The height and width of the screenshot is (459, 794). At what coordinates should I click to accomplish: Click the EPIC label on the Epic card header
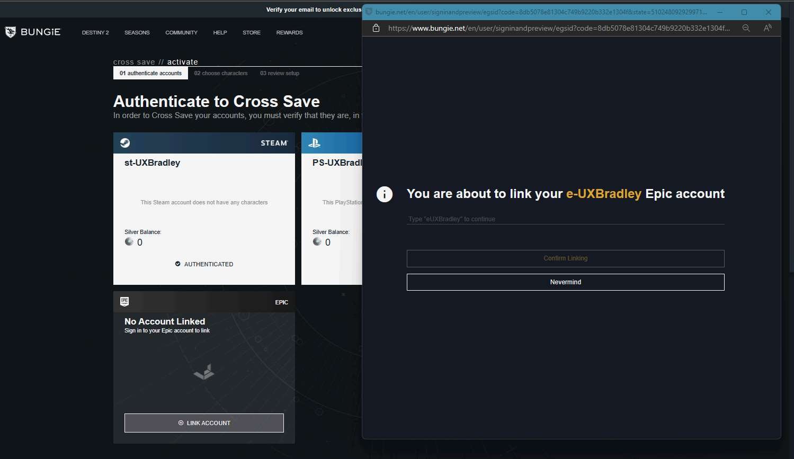coord(282,302)
